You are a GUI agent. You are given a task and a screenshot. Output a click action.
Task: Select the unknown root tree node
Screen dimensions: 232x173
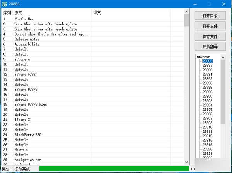[203, 57]
